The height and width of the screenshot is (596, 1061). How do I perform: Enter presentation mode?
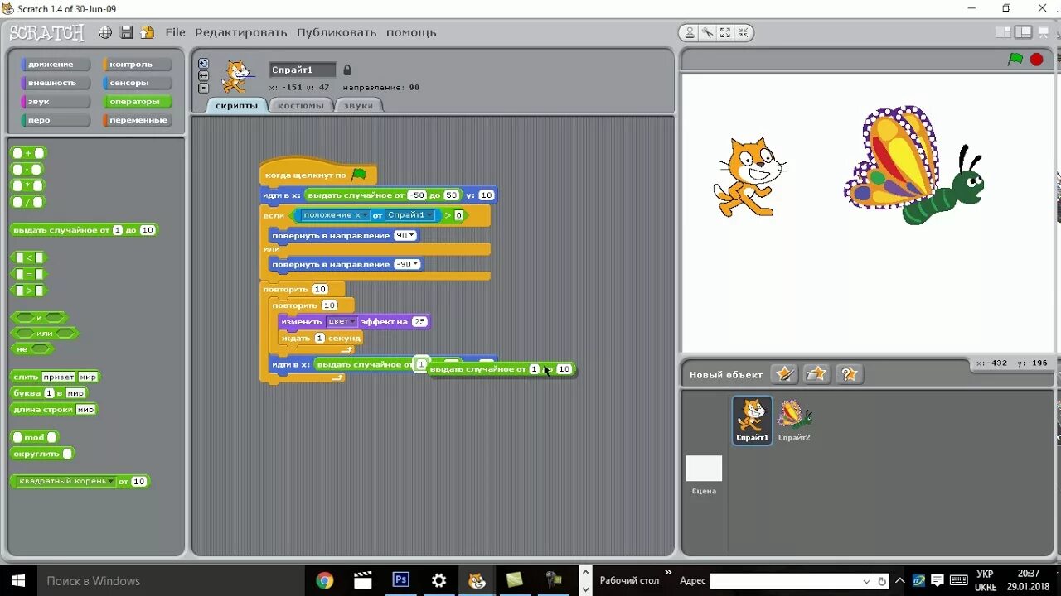coord(1044,33)
